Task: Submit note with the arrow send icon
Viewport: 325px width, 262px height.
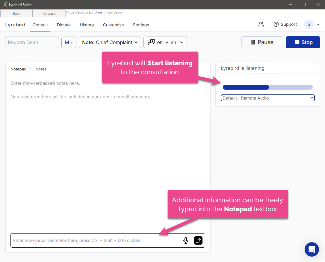Action: coord(198,240)
